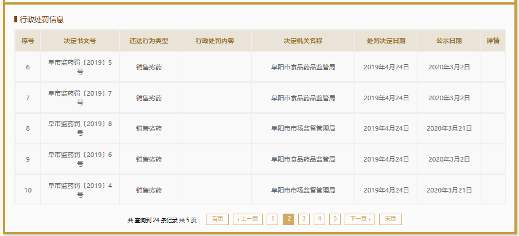The height and width of the screenshot is (236, 519).
Task: Click the 公示日期 column header
Action: pos(448,41)
